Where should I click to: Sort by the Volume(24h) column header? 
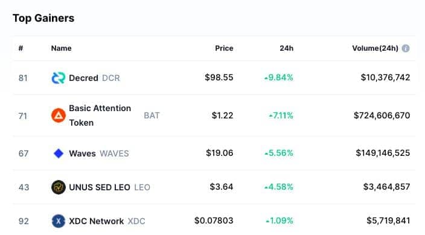click(375, 48)
